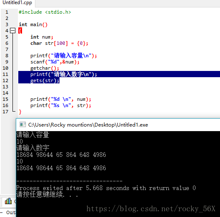Collapse the main function fold marker
Viewport: 220px width, 217px height.
pyautogui.click(x=13, y=31)
